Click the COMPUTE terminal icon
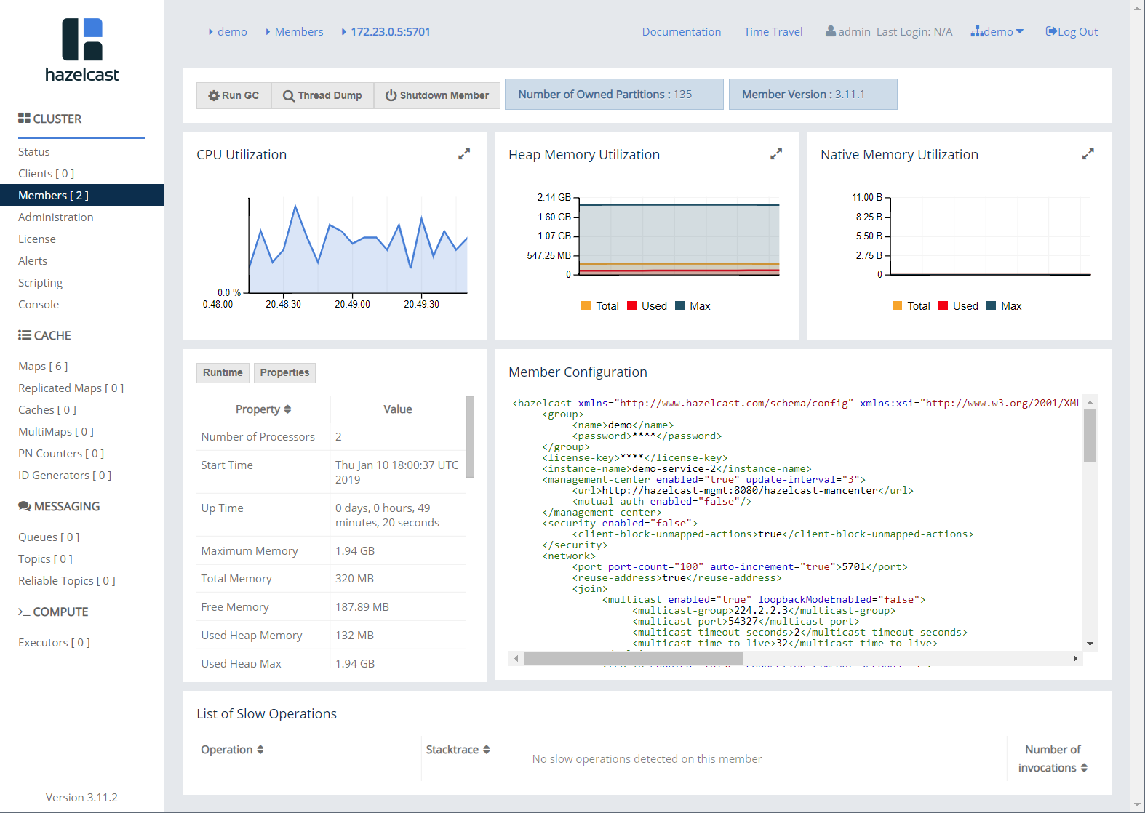 (x=24, y=612)
